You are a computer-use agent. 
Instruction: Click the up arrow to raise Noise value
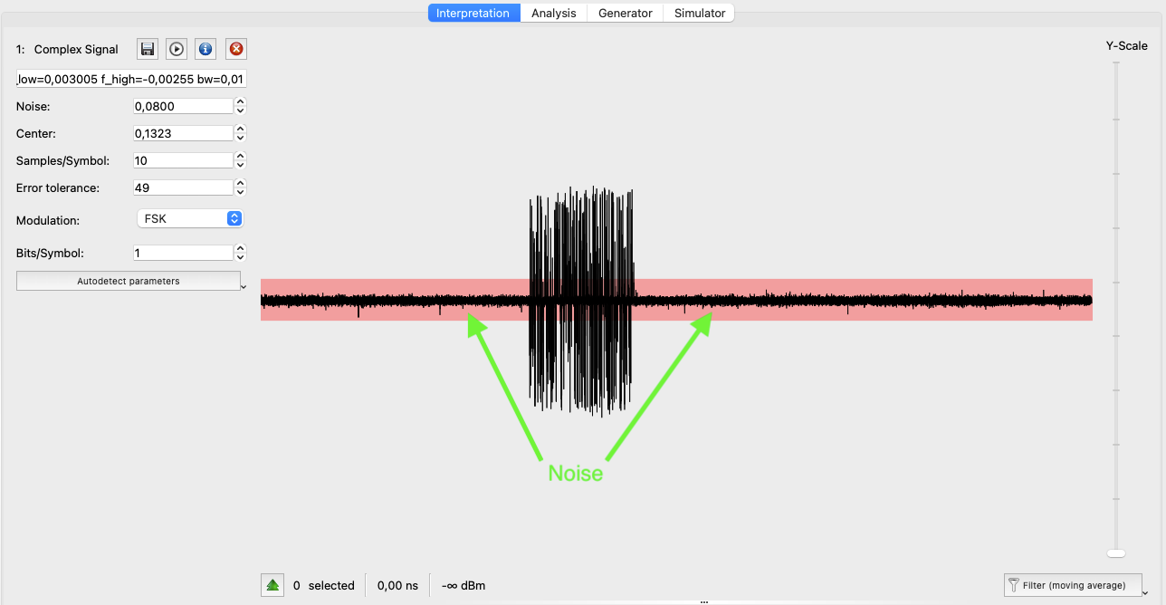coord(239,101)
